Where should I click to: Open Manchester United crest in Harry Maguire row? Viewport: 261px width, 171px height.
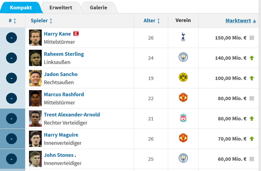183,138
